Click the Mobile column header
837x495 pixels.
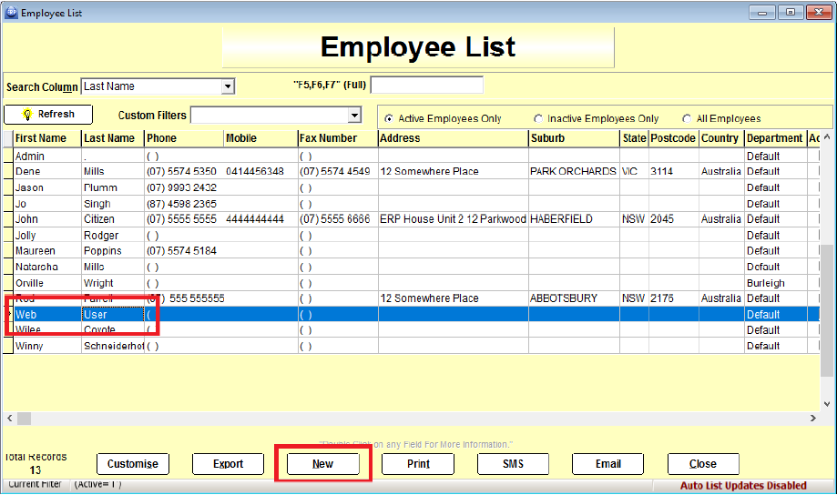tap(260, 138)
